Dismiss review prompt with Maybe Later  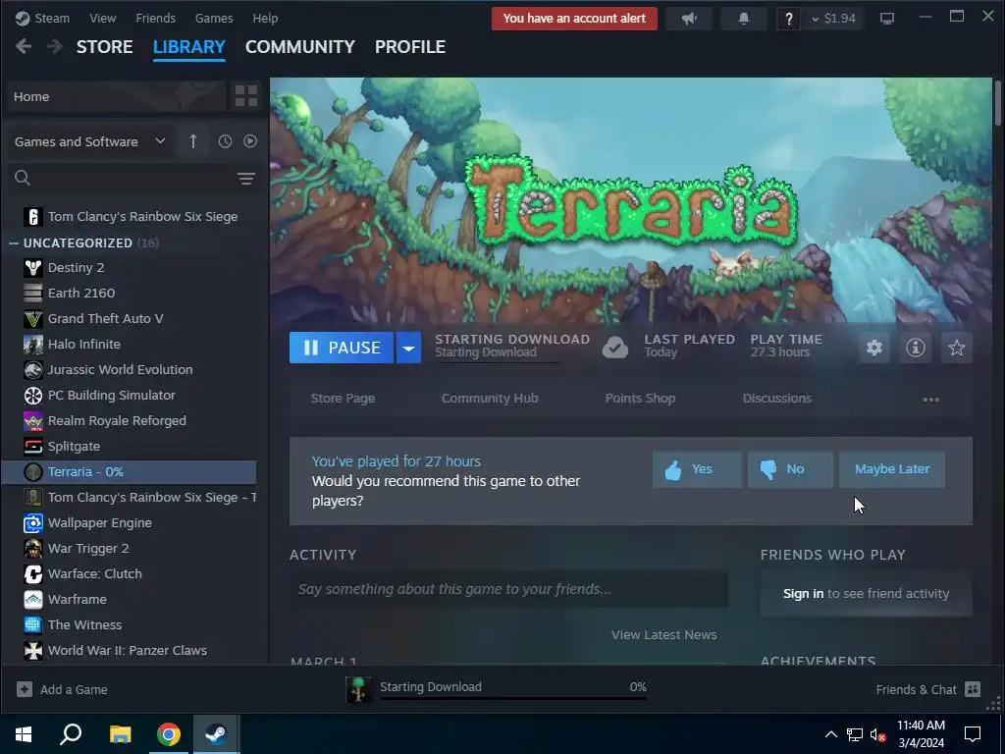(891, 469)
